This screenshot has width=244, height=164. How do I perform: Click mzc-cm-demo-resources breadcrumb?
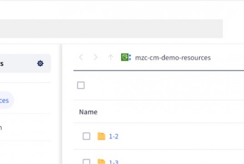pyautogui.click(x=173, y=58)
